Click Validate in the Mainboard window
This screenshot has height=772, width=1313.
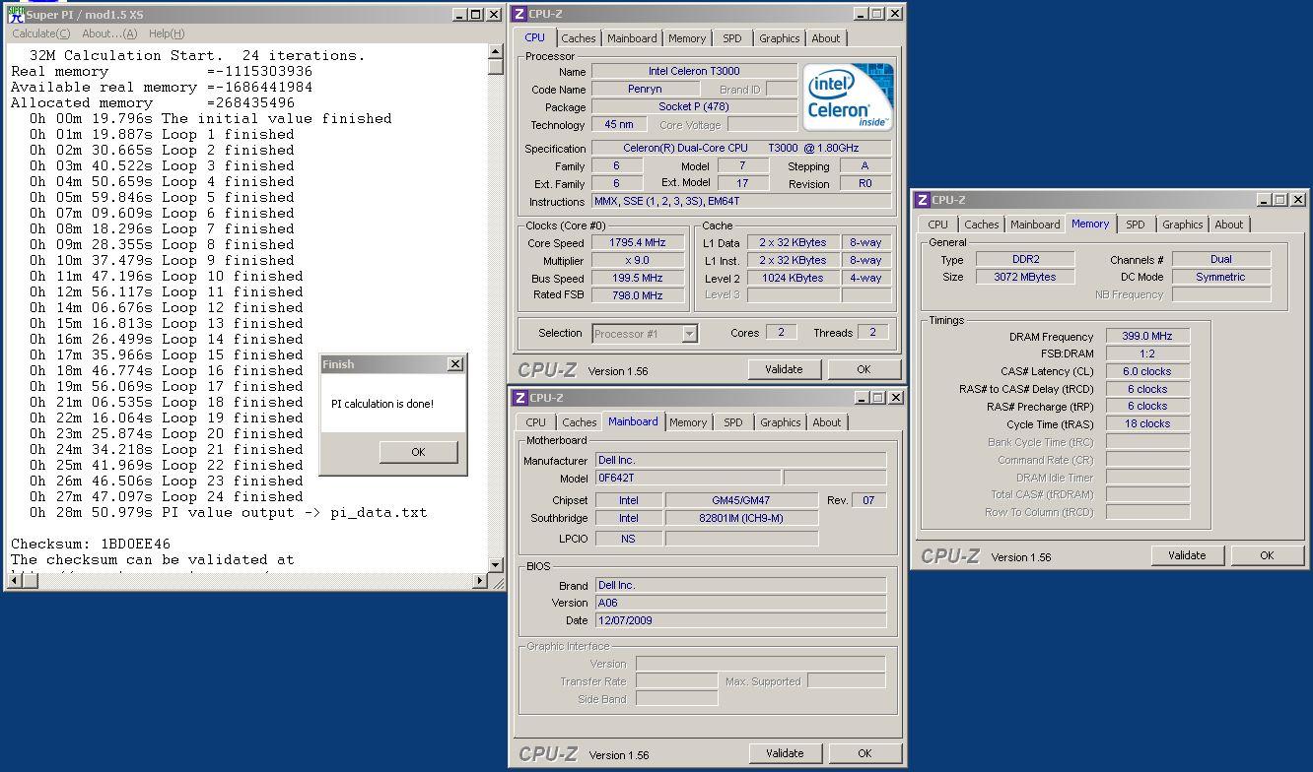pyautogui.click(x=785, y=753)
